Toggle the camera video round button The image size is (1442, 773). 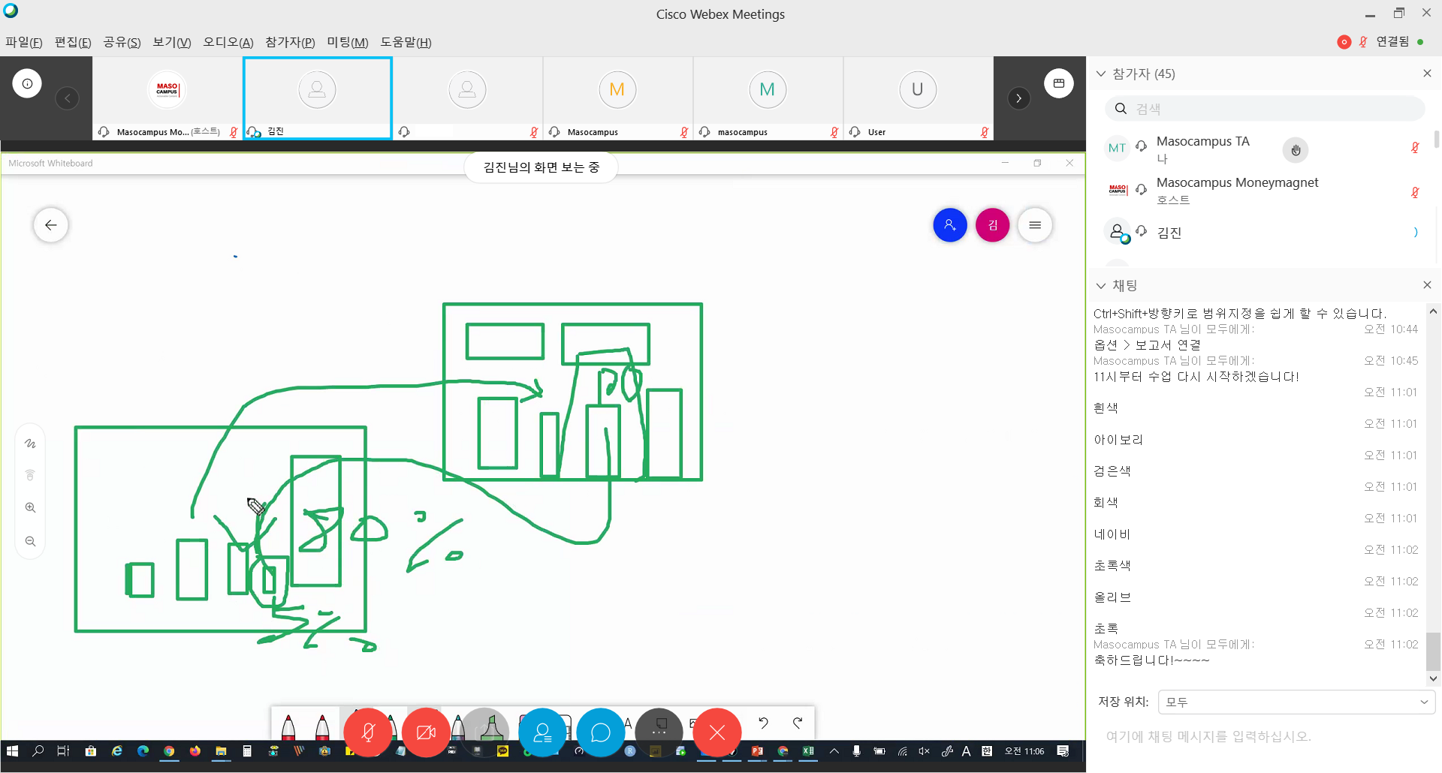[x=426, y=732]
